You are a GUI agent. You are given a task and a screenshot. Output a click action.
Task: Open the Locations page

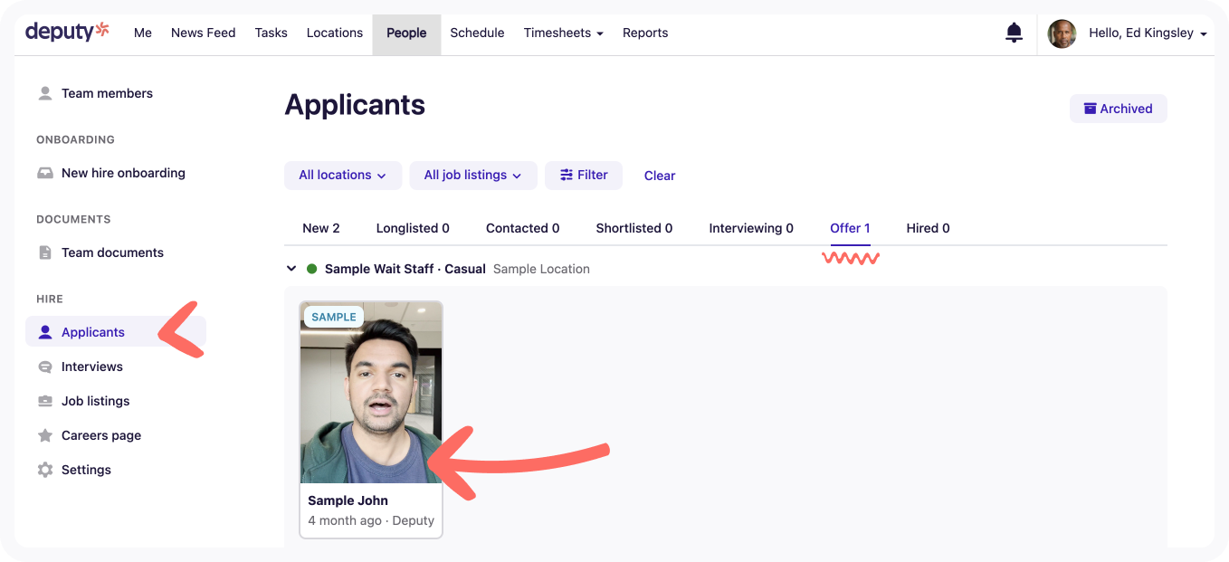(x=335, y=33)
